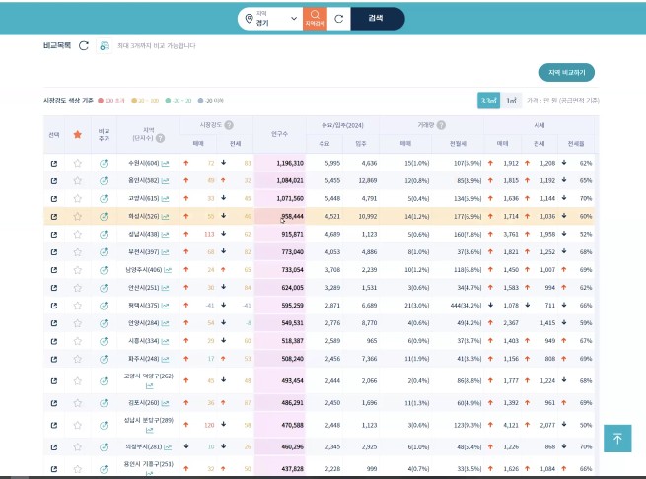The height and width of the screenshot is (479, 646).
Task: Click the orange star favorites header
Action: click(x=78, y=134)
